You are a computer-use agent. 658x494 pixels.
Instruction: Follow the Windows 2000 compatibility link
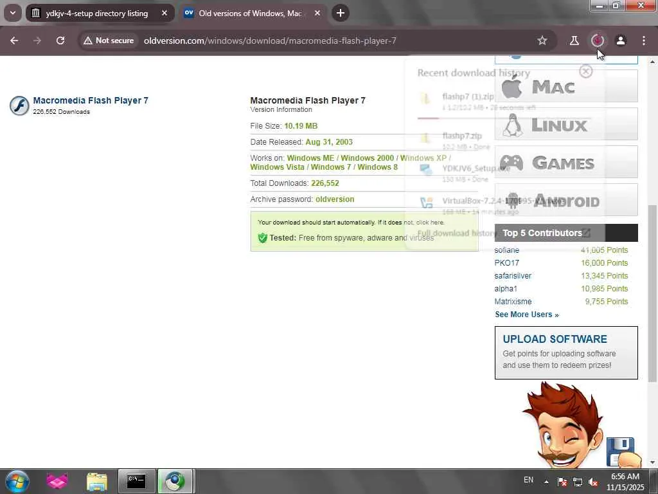pyautogui.click(x=367, y=158)
